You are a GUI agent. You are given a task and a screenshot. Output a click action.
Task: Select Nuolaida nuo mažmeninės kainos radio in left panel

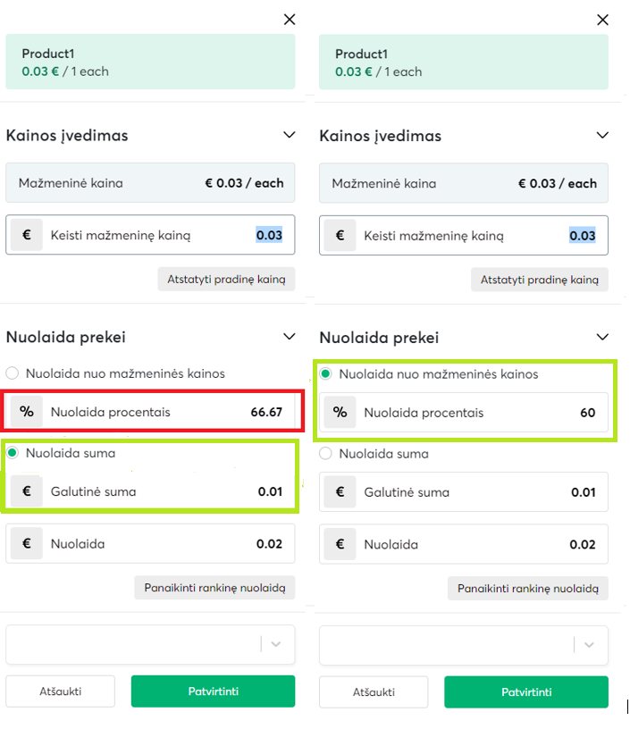coord(13,373)
